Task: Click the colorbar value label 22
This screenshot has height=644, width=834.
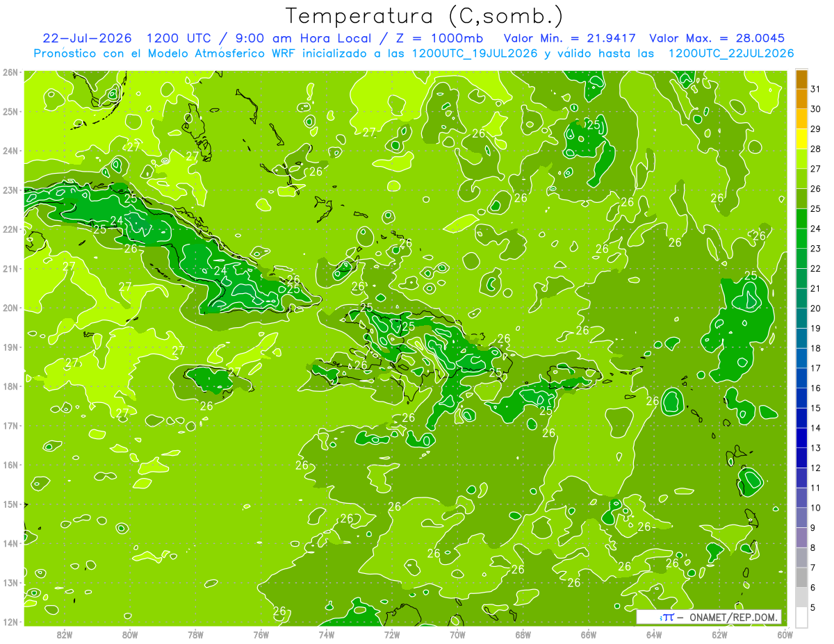Action: coord(816,268)
